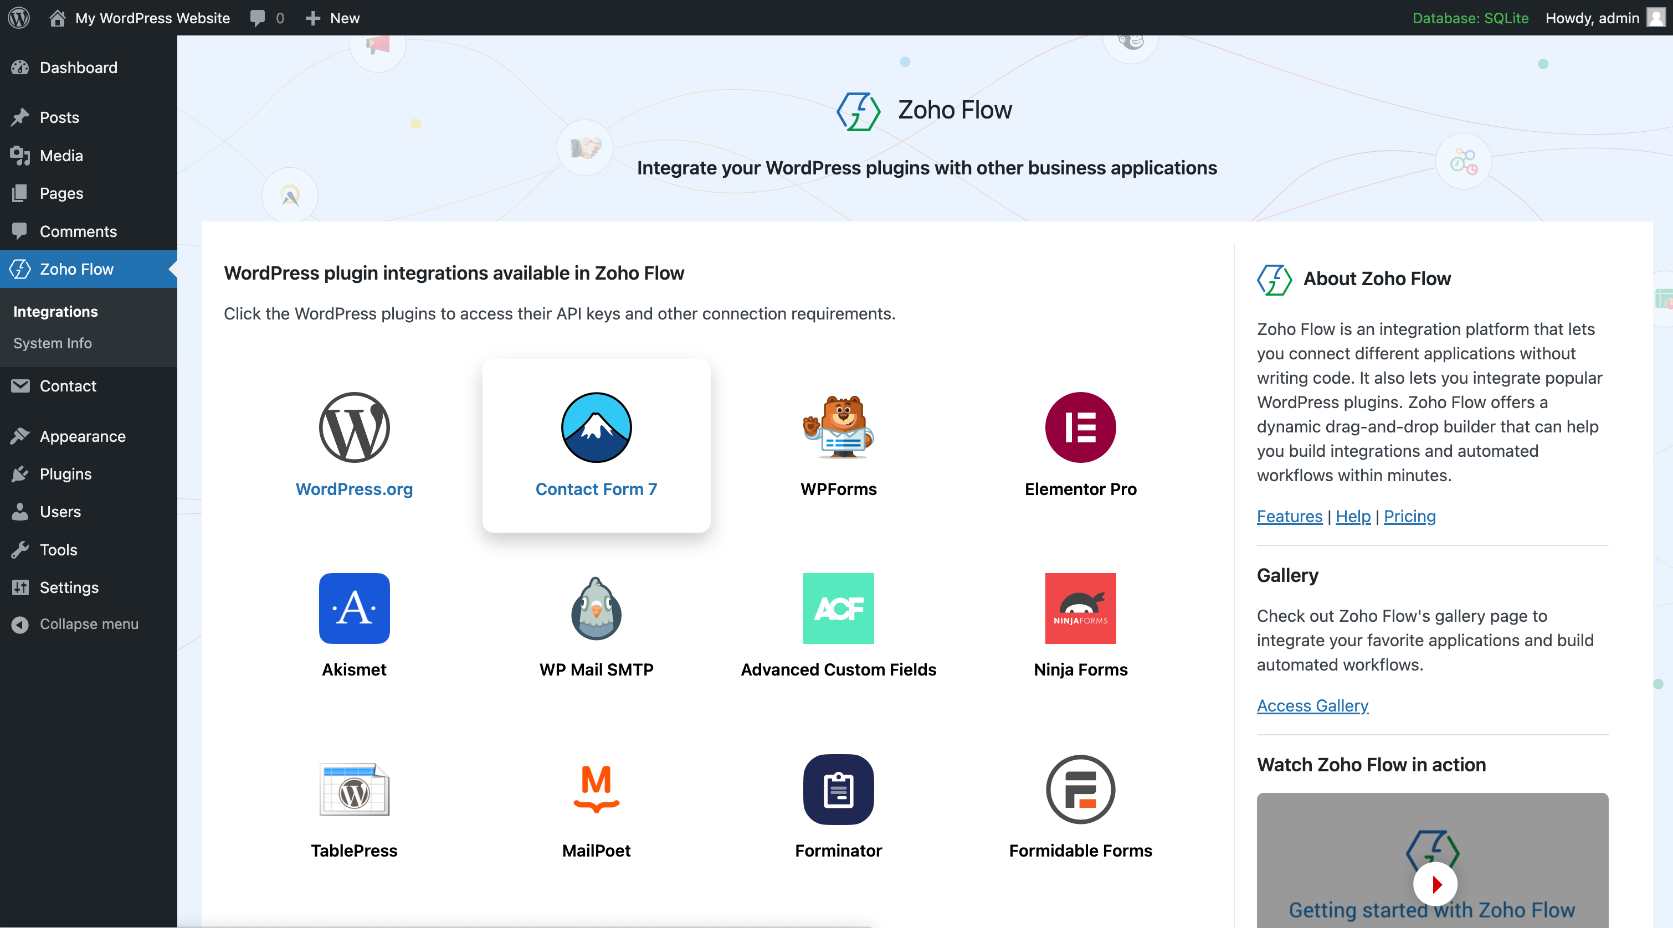The width and height of the screenshot is (1673, 928).
Task: Click the Comments bubble icon in sidebar
Action: 20,231
